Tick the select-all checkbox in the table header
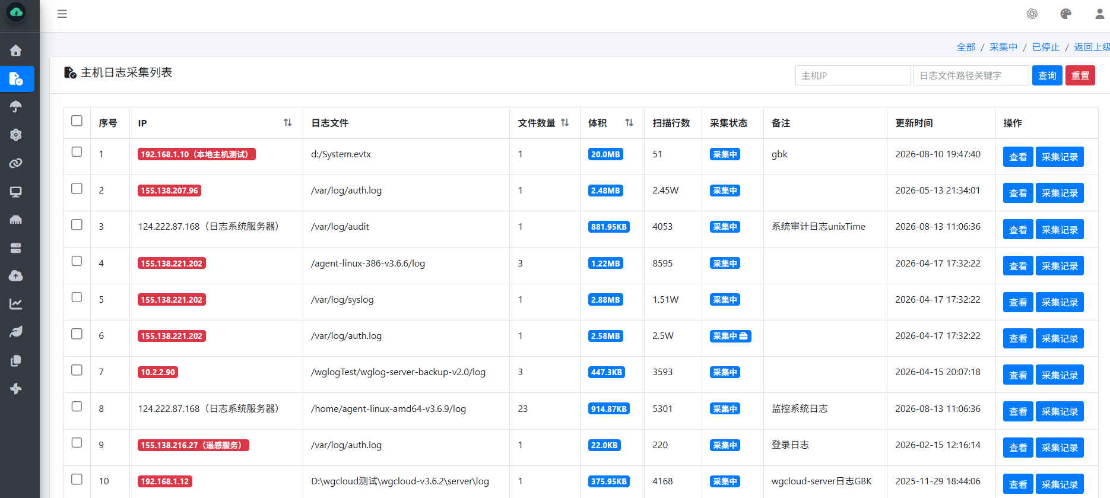Image resolution: width=1110 pixels, height=498 pixels. coord(77,120)
